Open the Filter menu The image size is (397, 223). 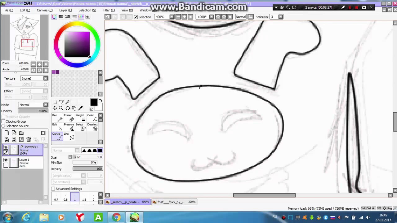[109, 10]
